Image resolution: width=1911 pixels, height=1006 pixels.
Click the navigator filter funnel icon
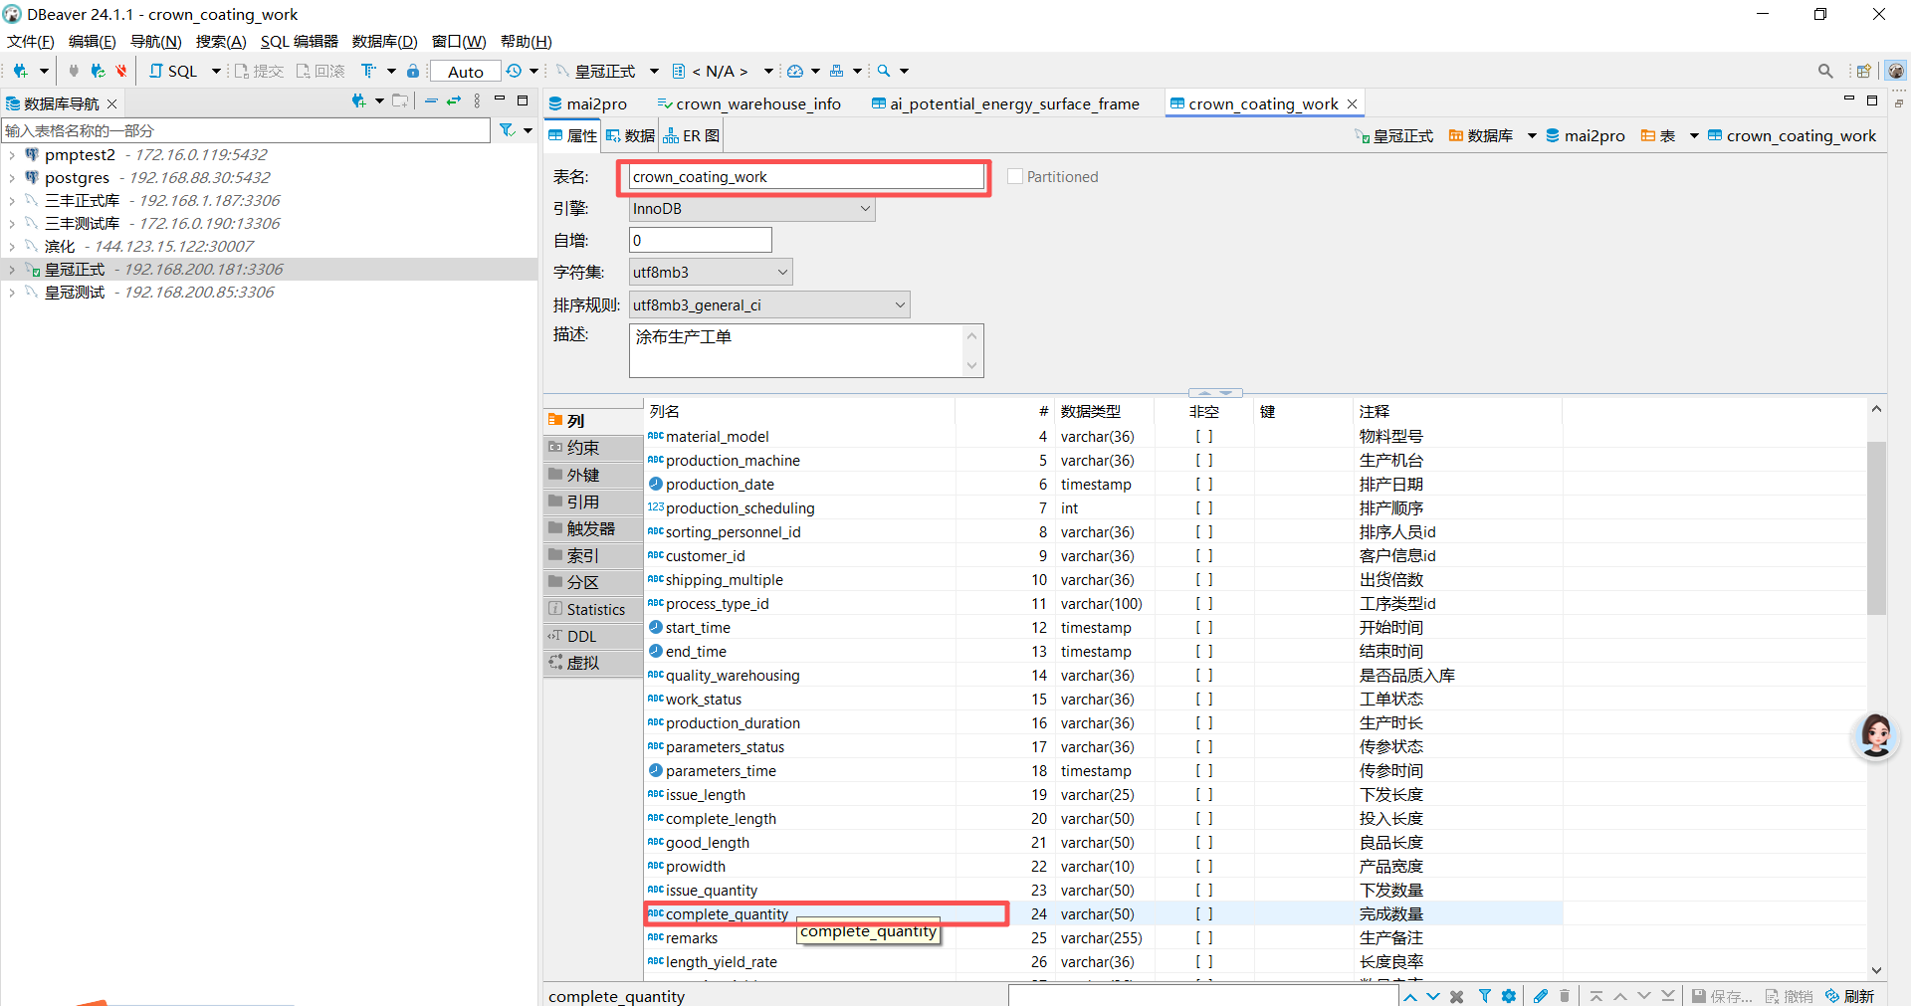[x=507, y=130]
